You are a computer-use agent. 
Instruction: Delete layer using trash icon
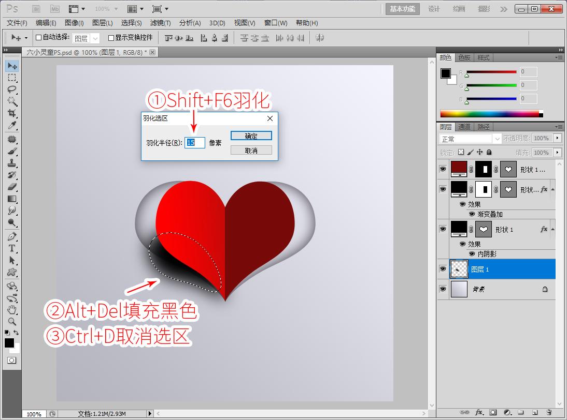(549, 412)
